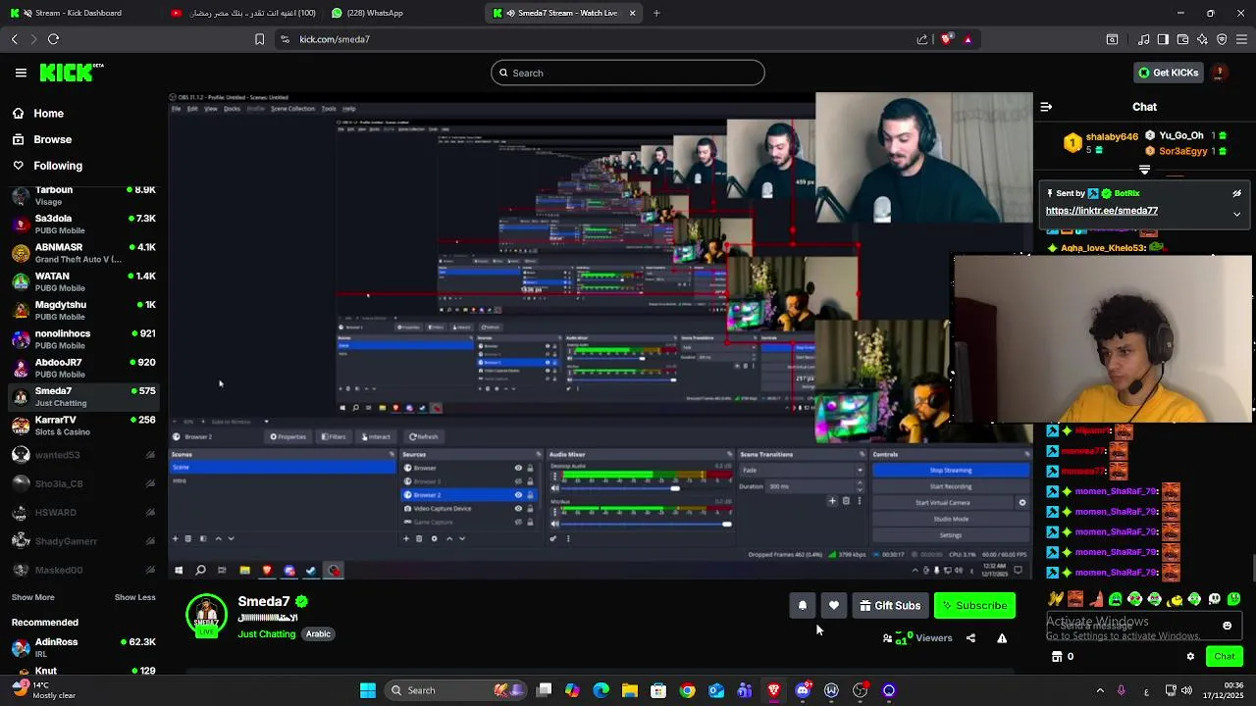Report stream with warning triangle icon
Image resolution: width=1256 pixels, height=706 pixels.
[1002, 638]
